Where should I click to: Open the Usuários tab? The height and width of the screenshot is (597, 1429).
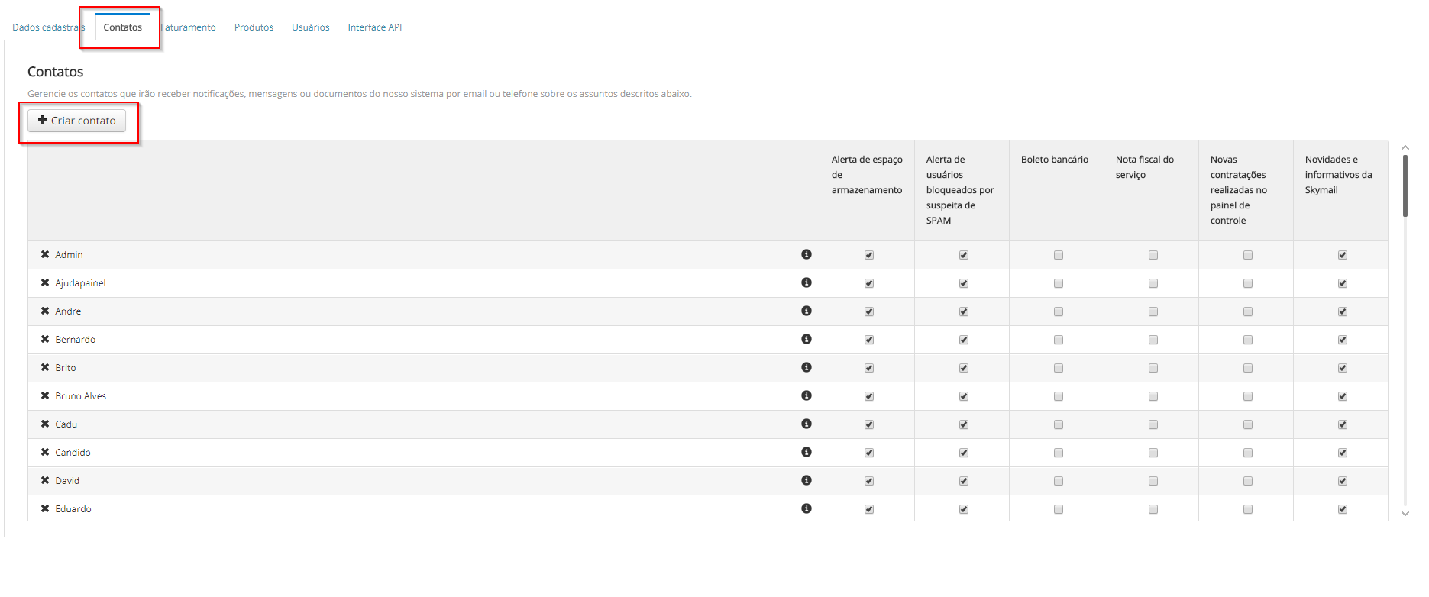(x=310, y=27)
